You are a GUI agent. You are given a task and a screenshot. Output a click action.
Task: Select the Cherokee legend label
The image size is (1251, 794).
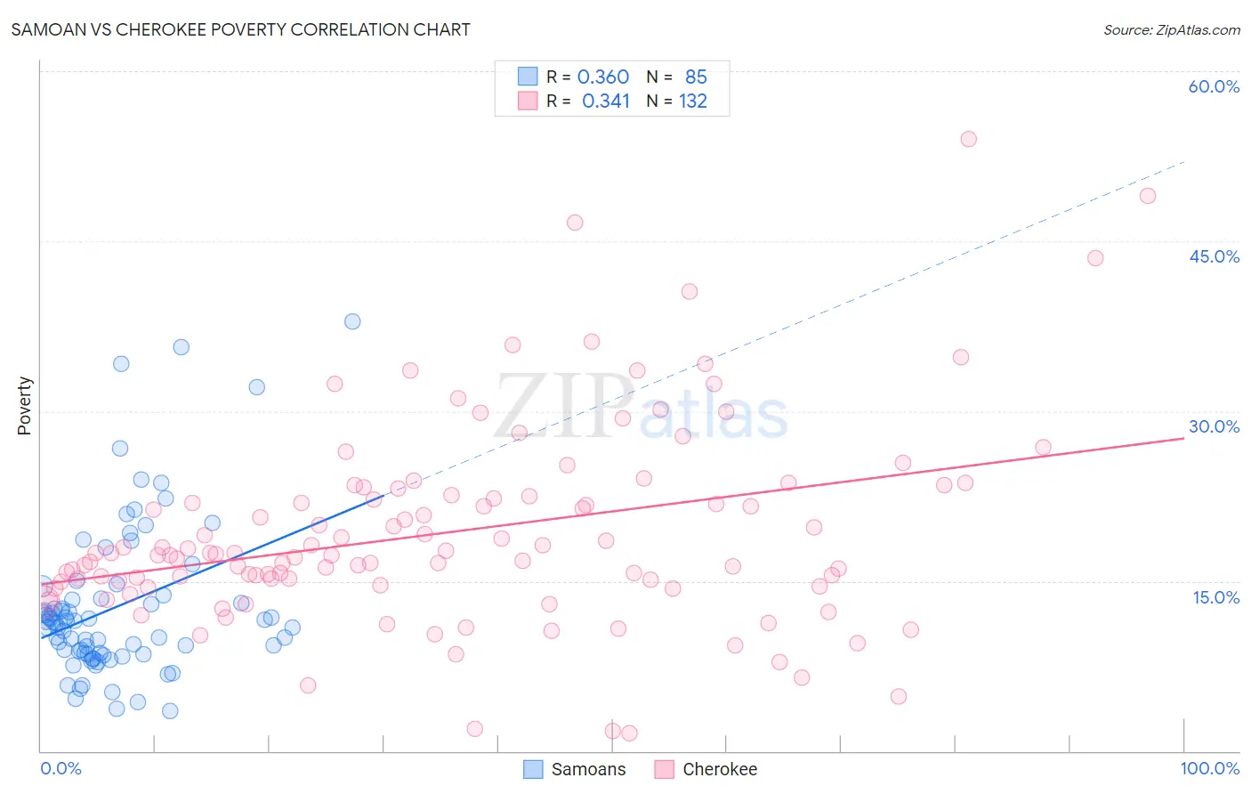point(720,769)
